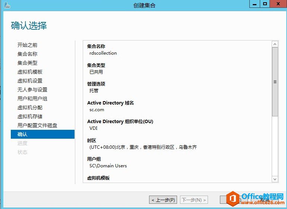Go to the 用户配置文件磁盘 step
Viewport: 287px width, 209px height.
(x=37, y=125)
